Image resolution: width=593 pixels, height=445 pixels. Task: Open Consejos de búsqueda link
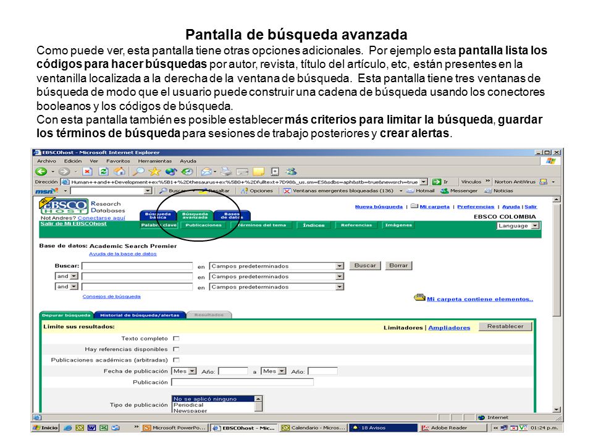112,296
